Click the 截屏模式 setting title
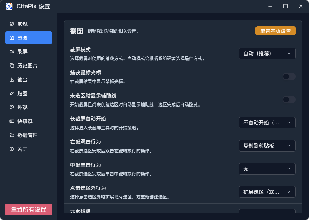The image size is (309, 220). click(80, 50)
